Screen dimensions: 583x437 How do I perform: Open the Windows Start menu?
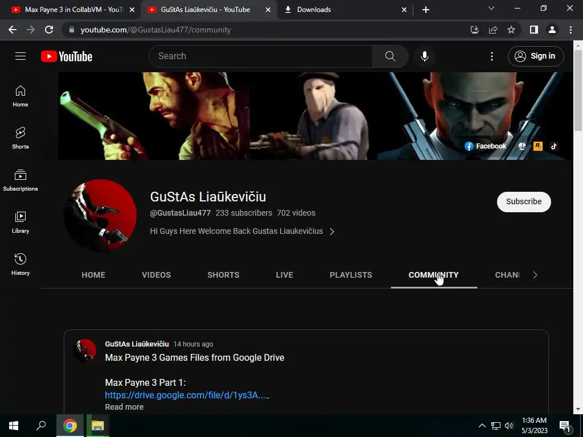14,426
